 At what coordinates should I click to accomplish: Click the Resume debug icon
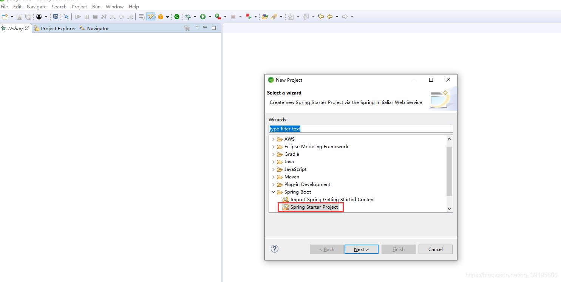coord(78,17)
